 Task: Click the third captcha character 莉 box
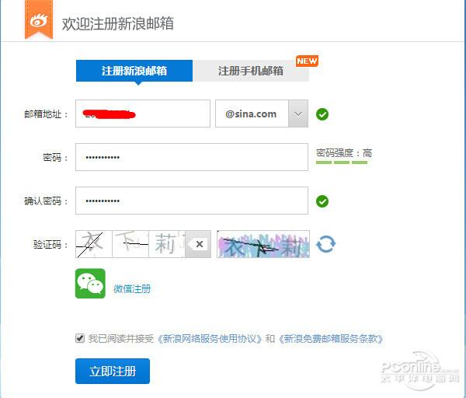coord(167,244)
